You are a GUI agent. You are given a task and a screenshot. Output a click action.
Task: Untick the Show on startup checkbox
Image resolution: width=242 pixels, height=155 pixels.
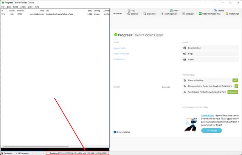(x=115, y=132)
